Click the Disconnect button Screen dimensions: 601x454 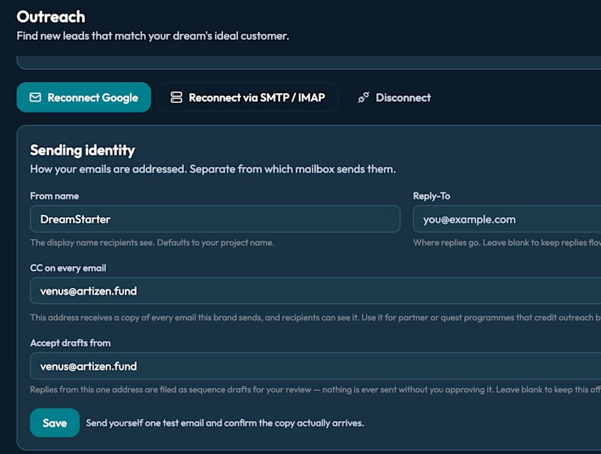394,98
